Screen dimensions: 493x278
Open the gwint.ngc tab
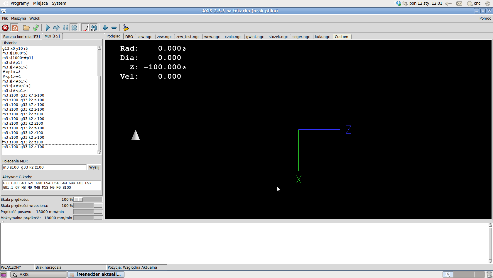click(x=255, y=37)
